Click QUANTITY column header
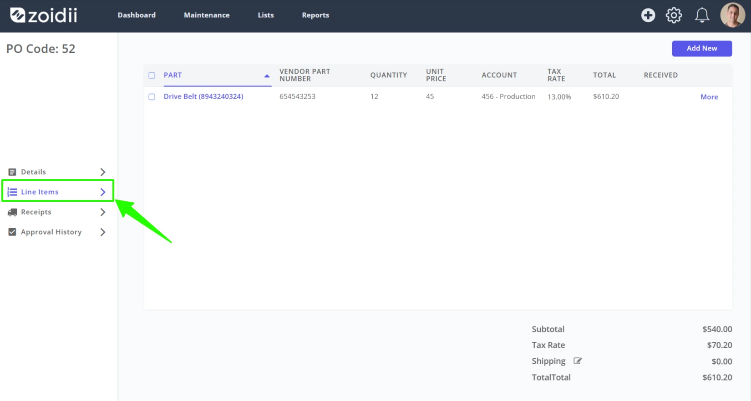 point(388,75)
